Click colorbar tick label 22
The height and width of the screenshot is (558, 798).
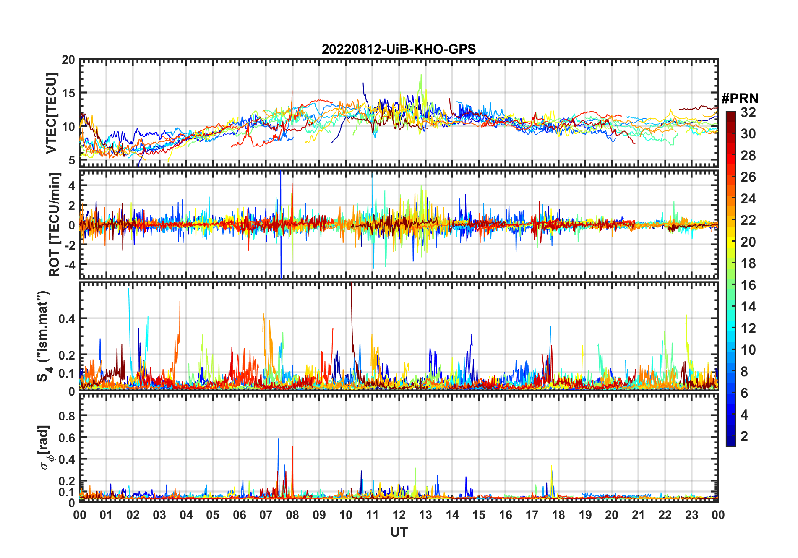coord(748,220)
